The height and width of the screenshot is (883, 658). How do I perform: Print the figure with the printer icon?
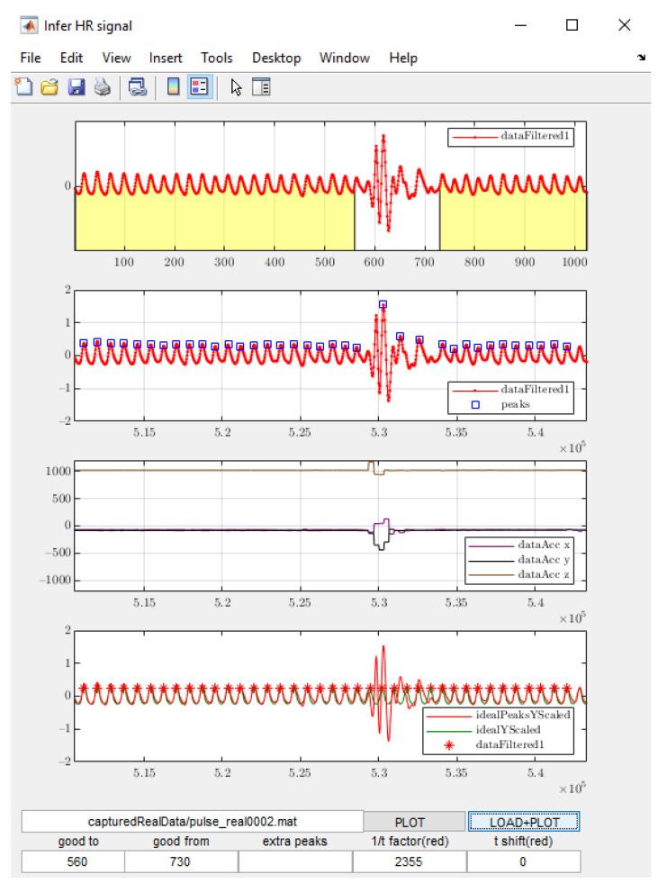[x=102, y=86]
